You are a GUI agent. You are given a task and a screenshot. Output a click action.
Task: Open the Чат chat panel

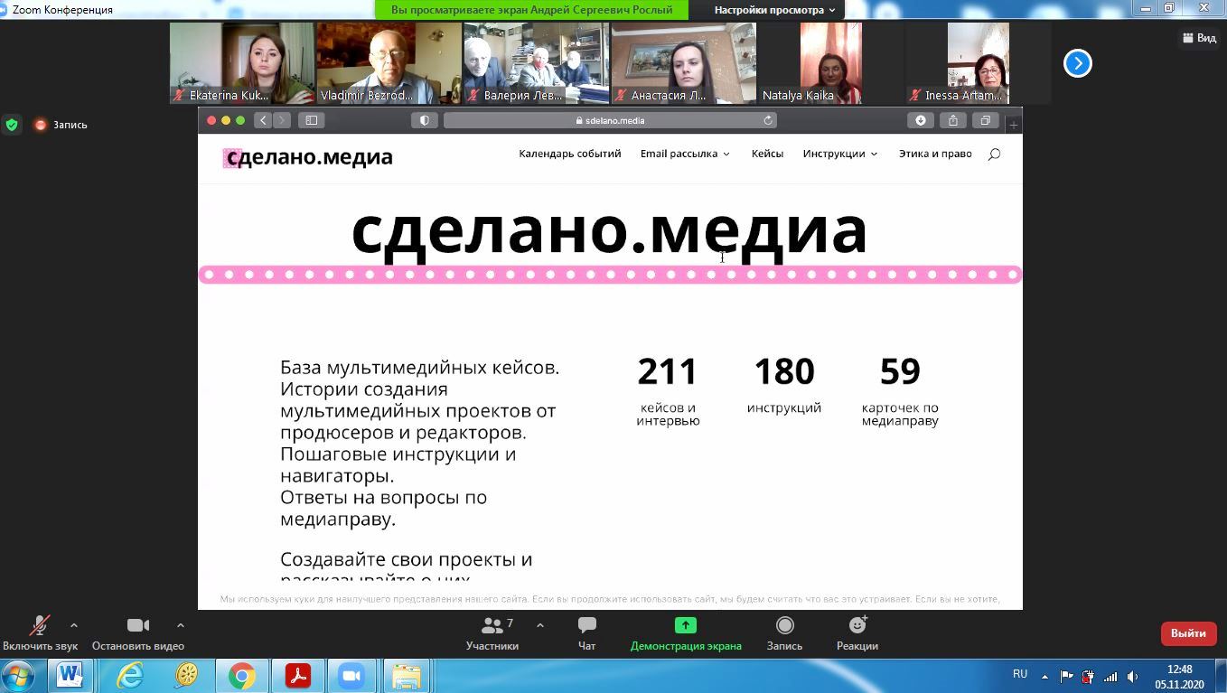pos(586,633)
